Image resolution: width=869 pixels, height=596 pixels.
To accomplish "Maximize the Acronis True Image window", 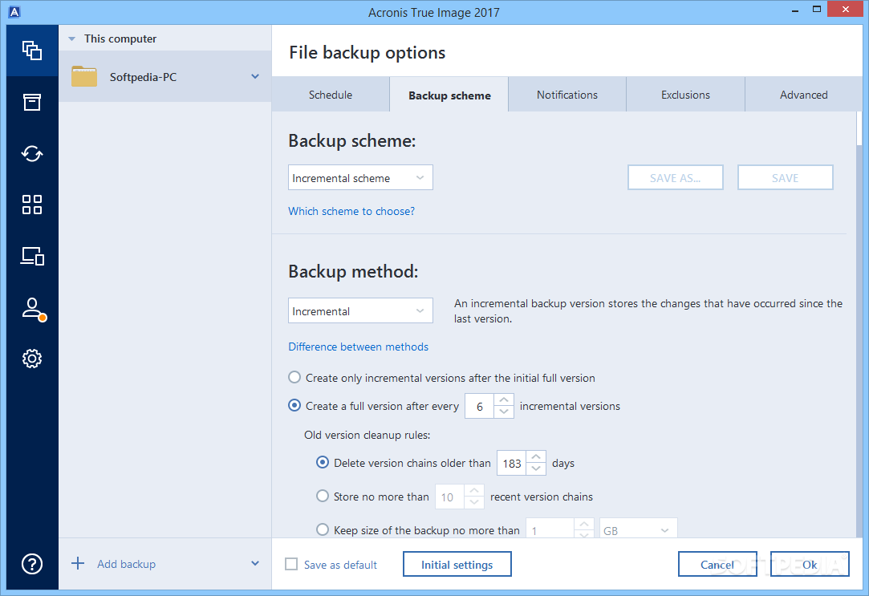I will pos(816,10).
